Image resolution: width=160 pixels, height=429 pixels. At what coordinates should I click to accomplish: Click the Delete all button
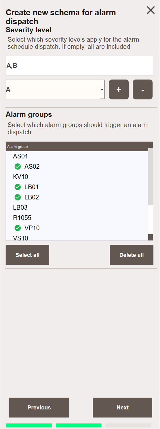pyautogui.click(x=131, y=255)
